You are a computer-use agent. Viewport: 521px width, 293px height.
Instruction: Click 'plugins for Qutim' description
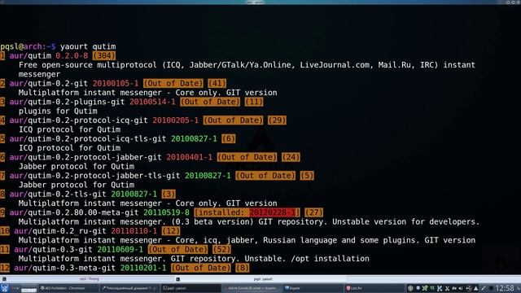click(58, 111)
